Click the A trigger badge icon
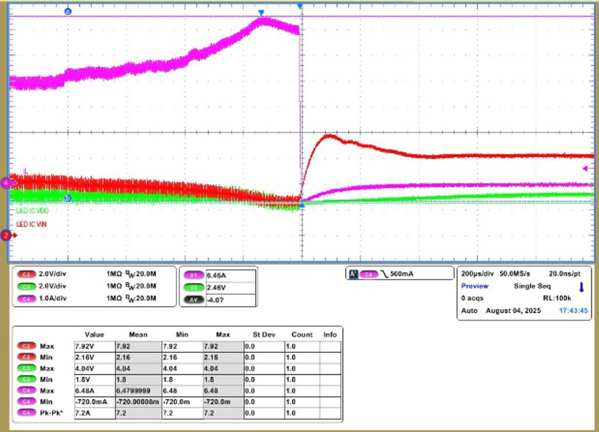The image size is (599, 432). click(353, 274)
